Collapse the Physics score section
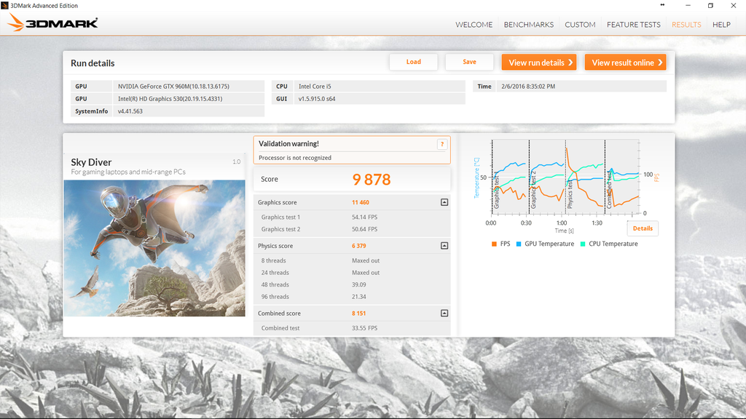 click(444, 246)
